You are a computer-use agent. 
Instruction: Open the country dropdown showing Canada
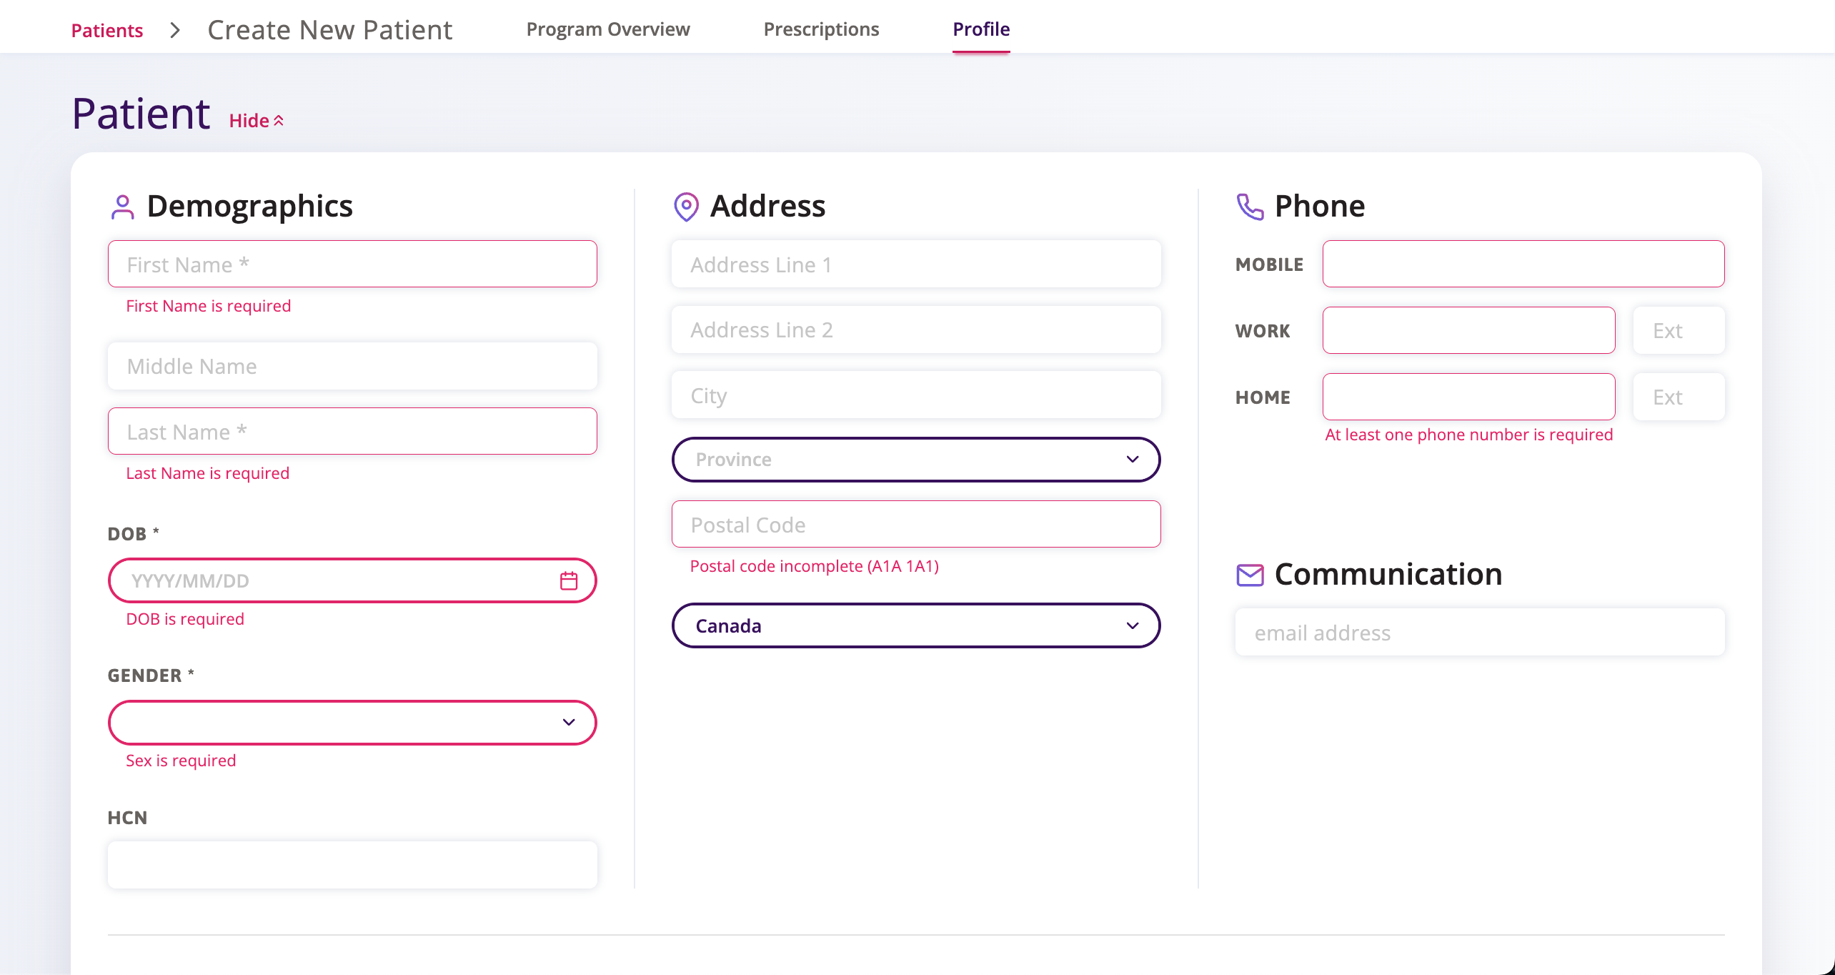click(x=917, y=625)
